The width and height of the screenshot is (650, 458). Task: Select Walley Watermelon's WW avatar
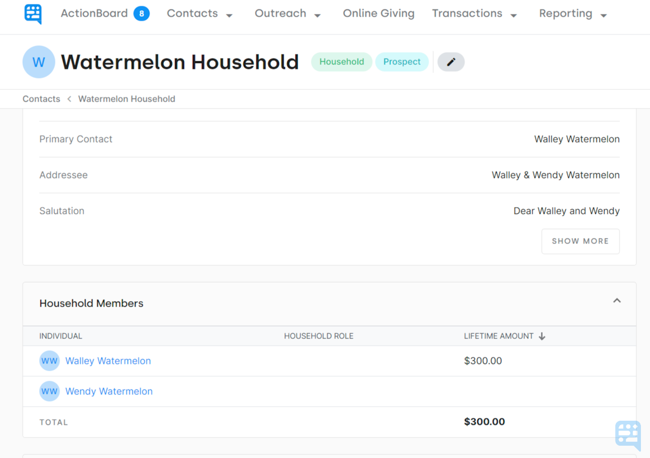click(49, 361)
